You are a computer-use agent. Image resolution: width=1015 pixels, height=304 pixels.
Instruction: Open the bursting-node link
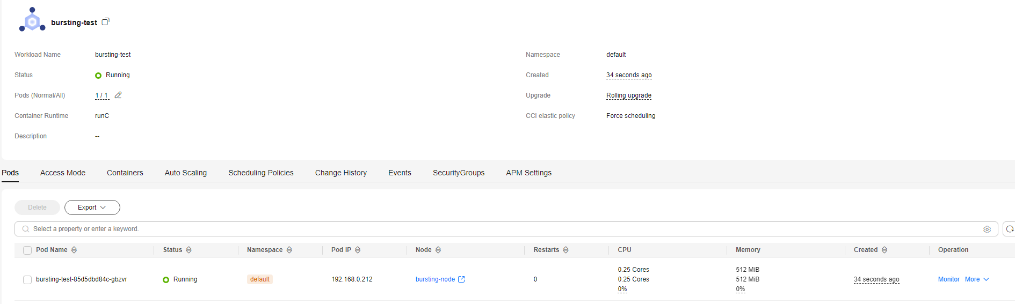click(435, 279)
